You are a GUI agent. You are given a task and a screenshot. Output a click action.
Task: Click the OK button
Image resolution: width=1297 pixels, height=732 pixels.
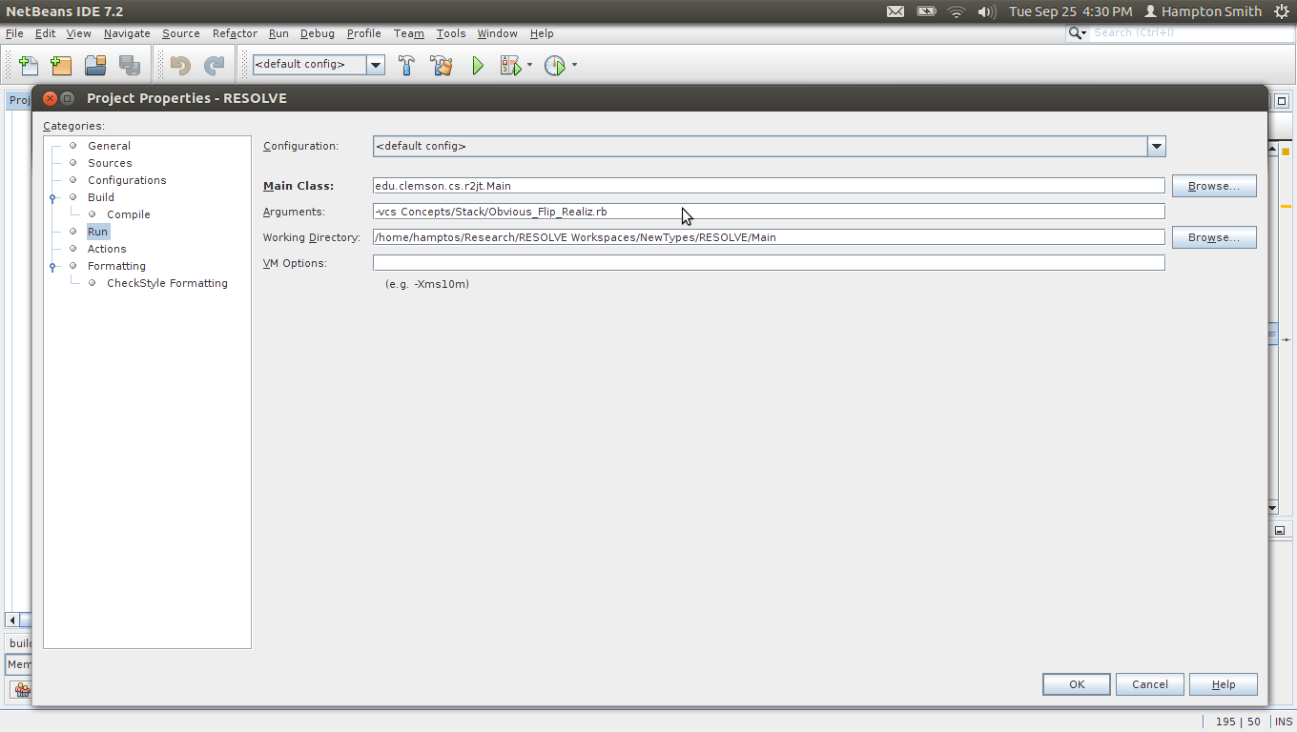tap(1077, 684)
